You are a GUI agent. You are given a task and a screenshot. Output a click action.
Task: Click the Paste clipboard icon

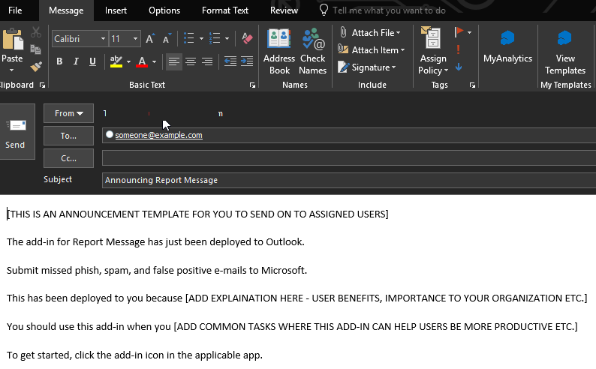coord(12,40)
